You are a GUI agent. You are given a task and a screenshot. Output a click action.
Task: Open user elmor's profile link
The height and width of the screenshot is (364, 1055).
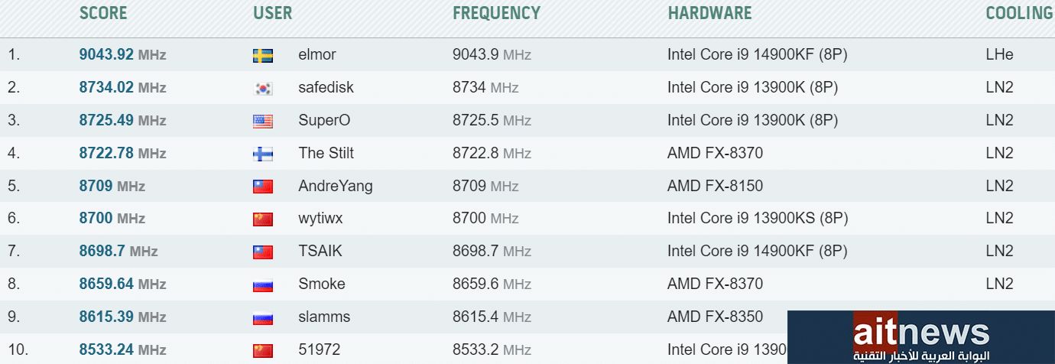316,55
